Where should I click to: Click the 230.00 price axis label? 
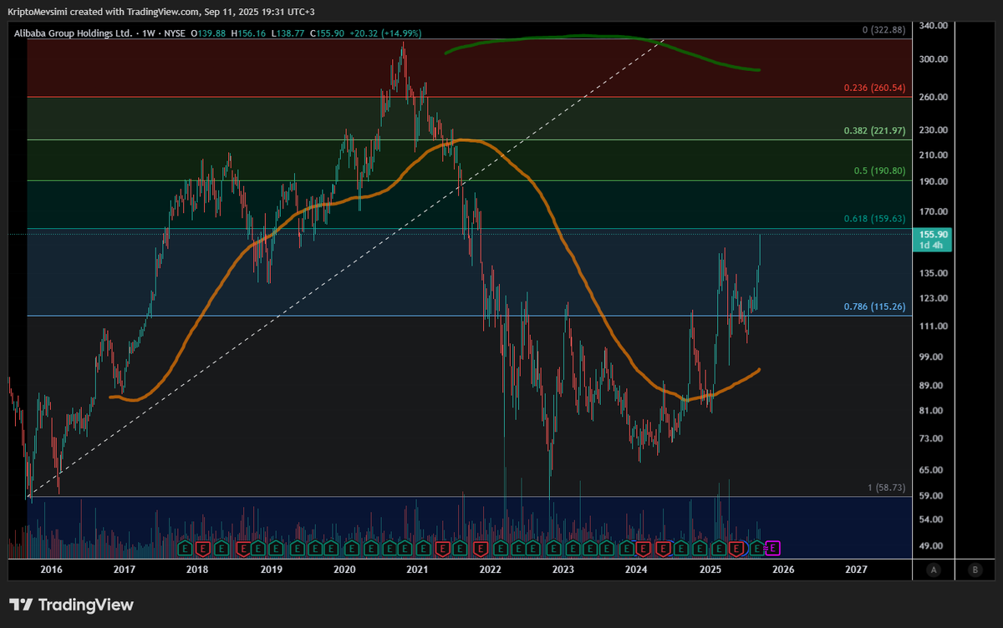click(x=933, y=130)
